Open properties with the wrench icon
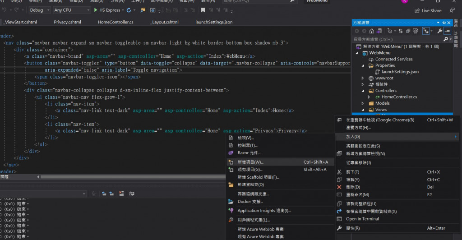This screenshot has width=462, height=240. coord(439,31)
